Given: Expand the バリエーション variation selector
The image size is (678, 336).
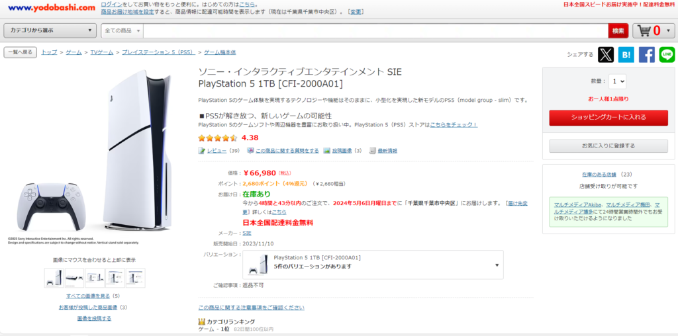Looking at the screenshot, I should (373, 265).
